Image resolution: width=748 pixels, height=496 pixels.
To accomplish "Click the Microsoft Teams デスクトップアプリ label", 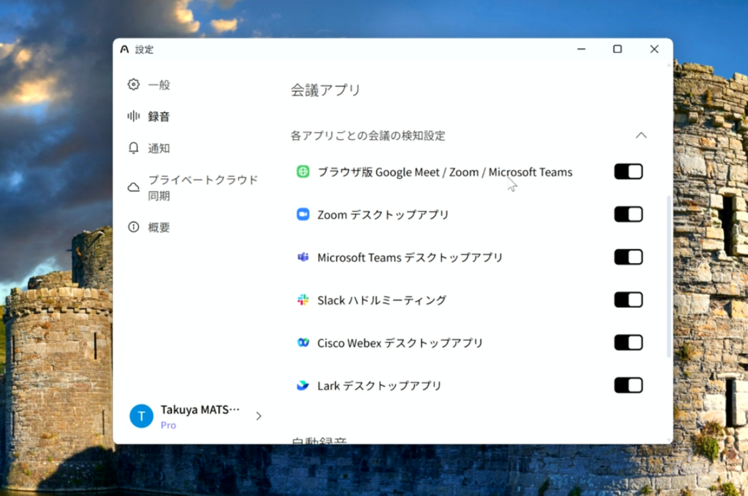I will [410, 257].
